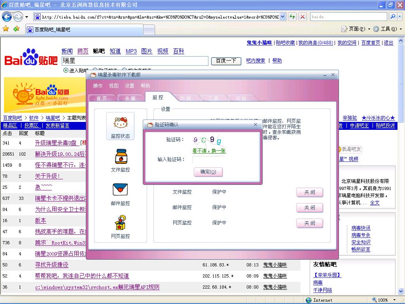This screenshot has width=405, height=304.
Task: Click 关闭 button for 邮件监控
Action: [x=310, y=207]
